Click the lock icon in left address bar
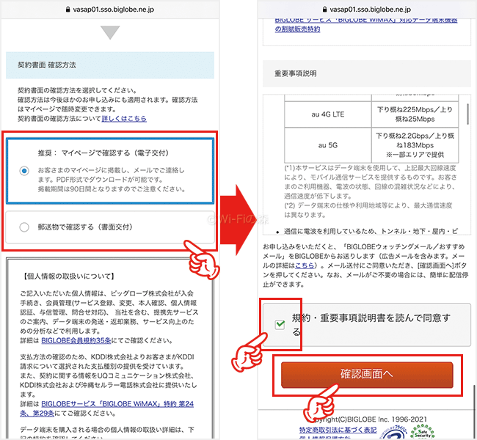The image size is (477, 440). point(68,10)
